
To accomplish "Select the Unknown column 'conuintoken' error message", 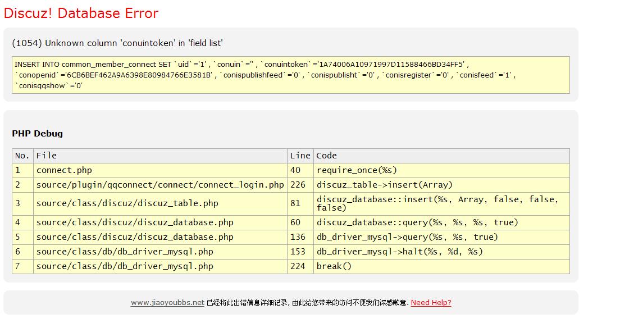I will [x=117, y=43].
